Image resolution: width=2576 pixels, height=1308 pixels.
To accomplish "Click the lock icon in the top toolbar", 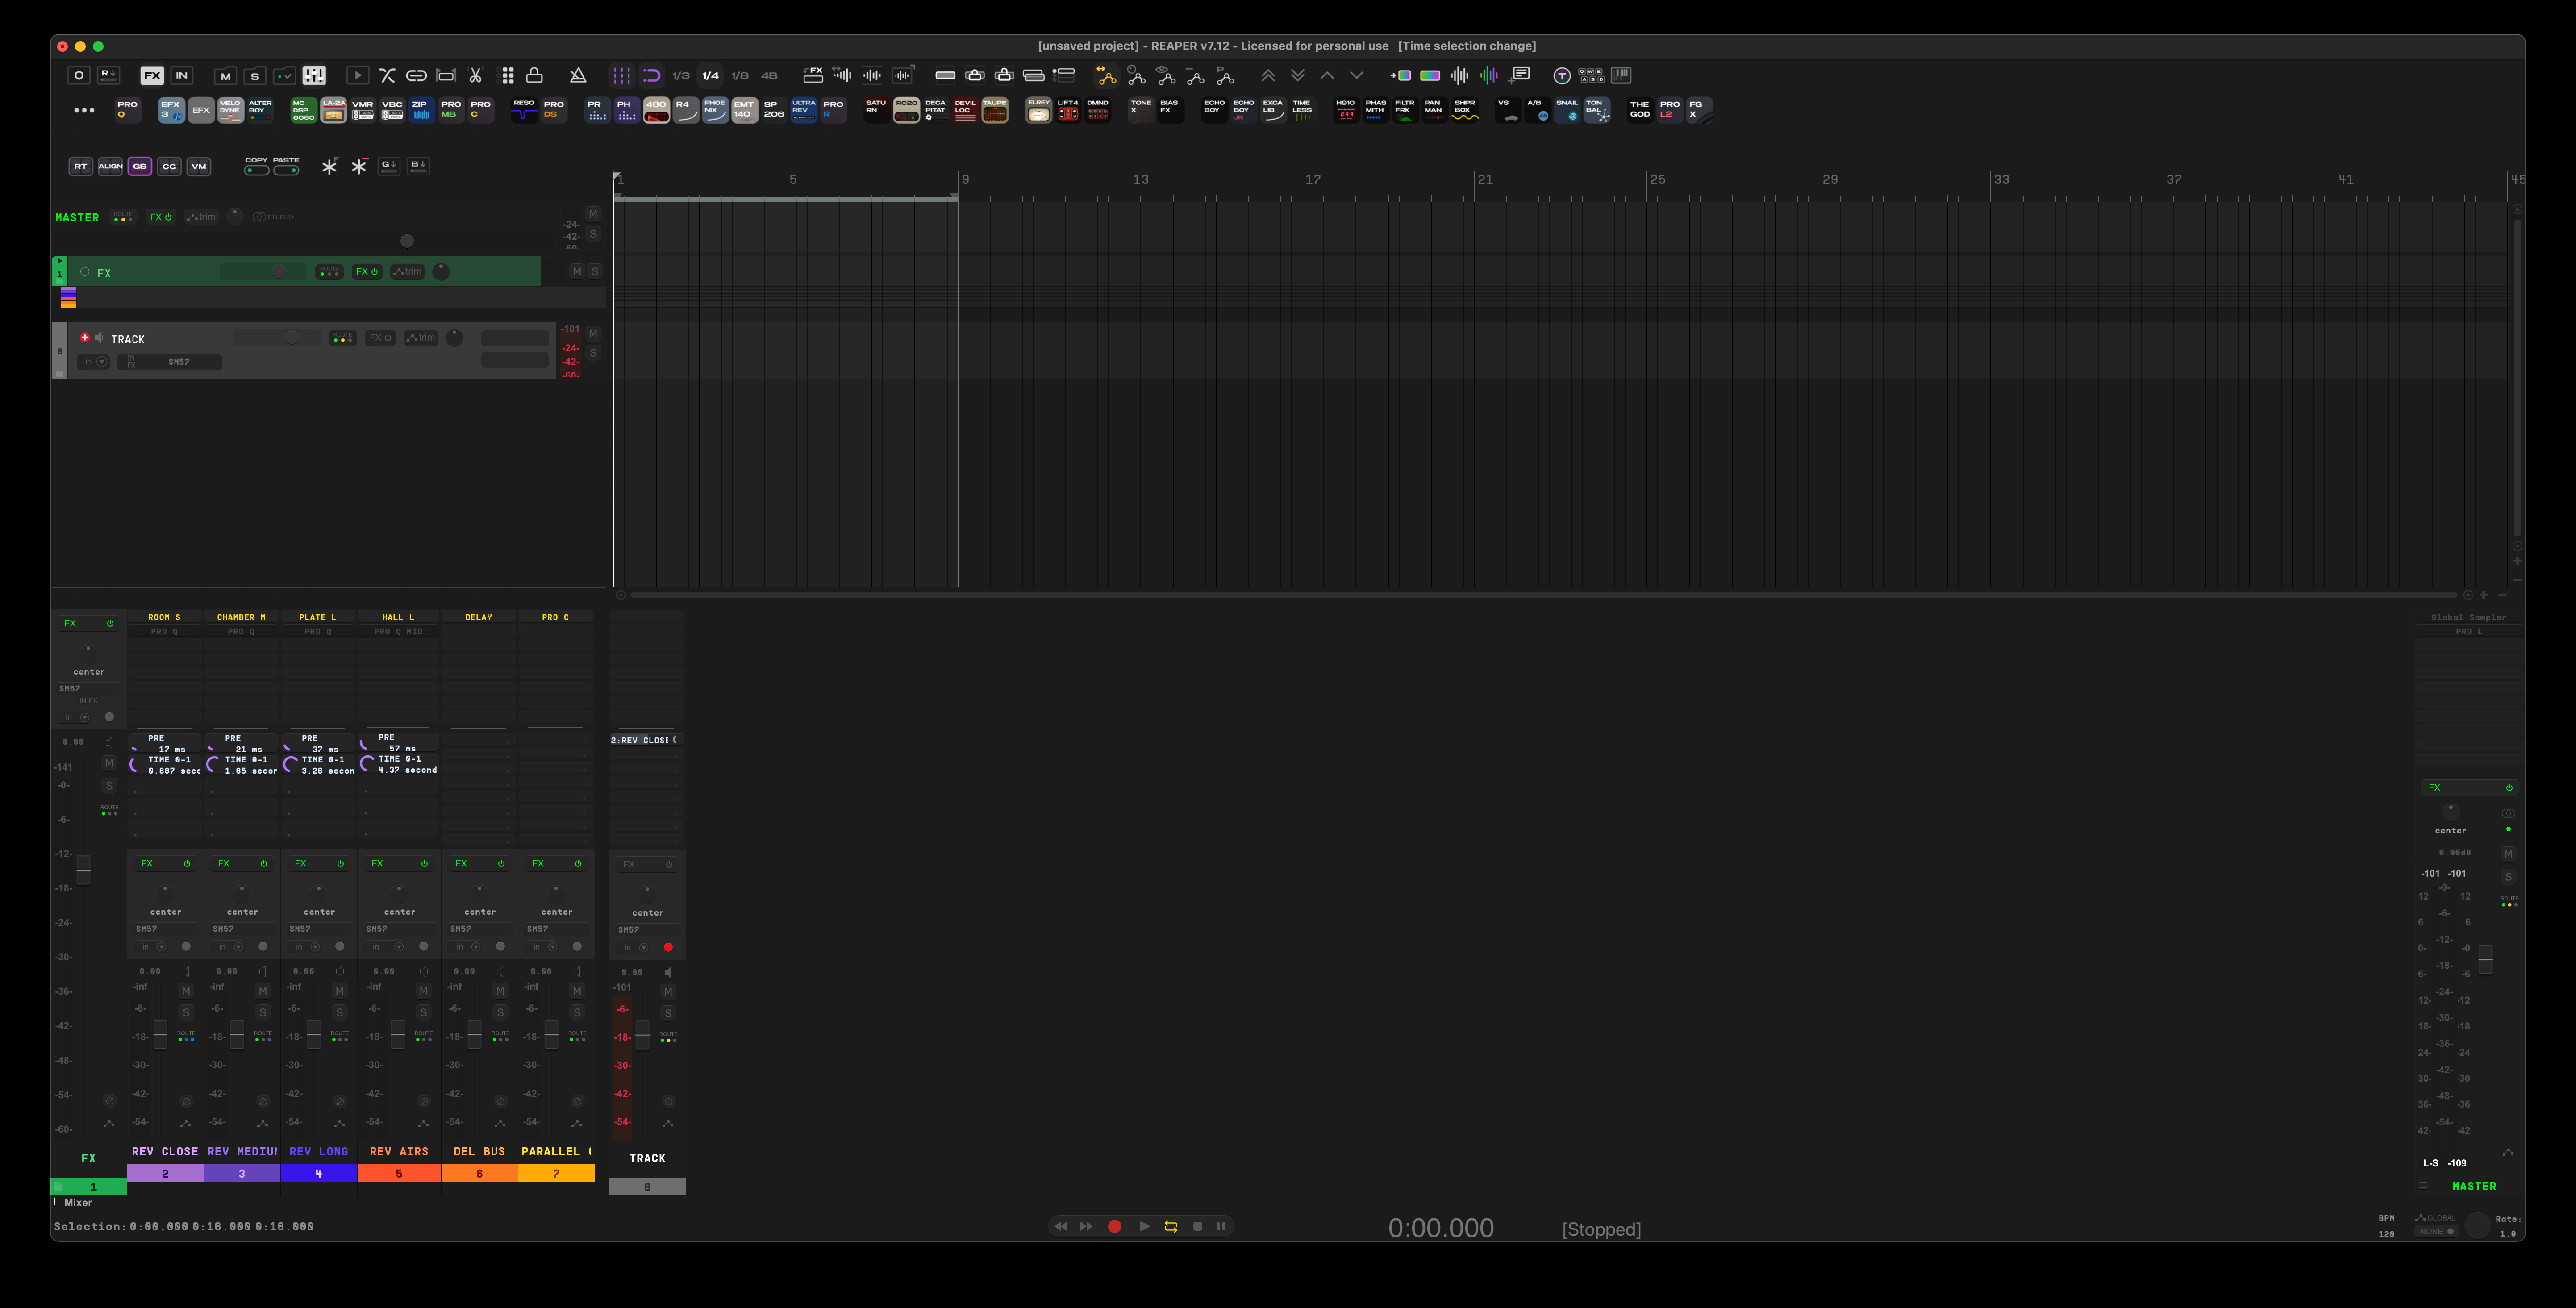I will 535,75.
